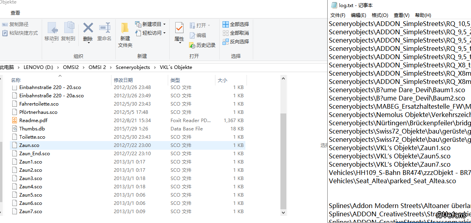Click OMSI2 breadcrumb in address bar
The width and height of the screenshot is (471, 223).
71,67
